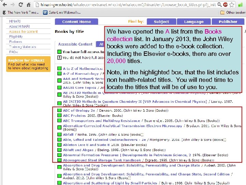
Task: Open HINARI sidebar link
Action: click(15, 21)
